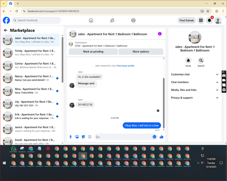Open the purple conversation info icon
The image size is (227, 181).
160,34
